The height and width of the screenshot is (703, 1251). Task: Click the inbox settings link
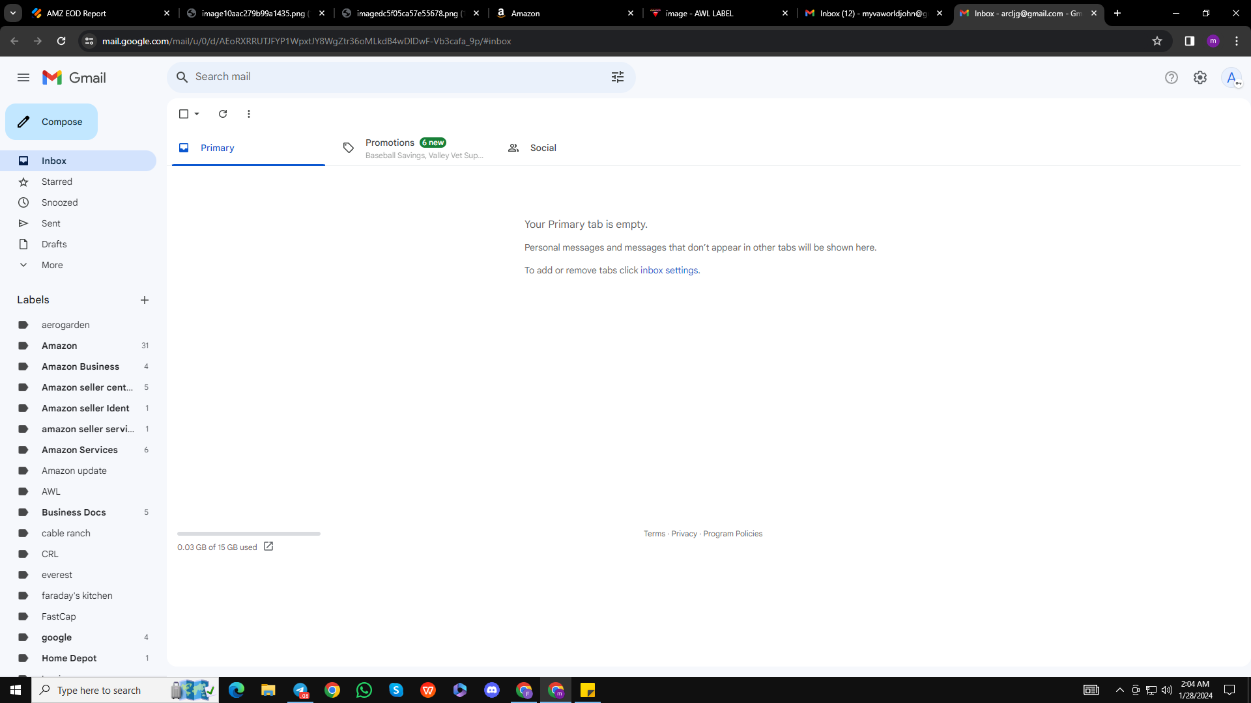pos(669,270)
